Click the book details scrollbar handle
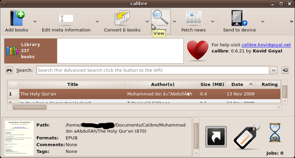295x158 pixels. point(196,136)
